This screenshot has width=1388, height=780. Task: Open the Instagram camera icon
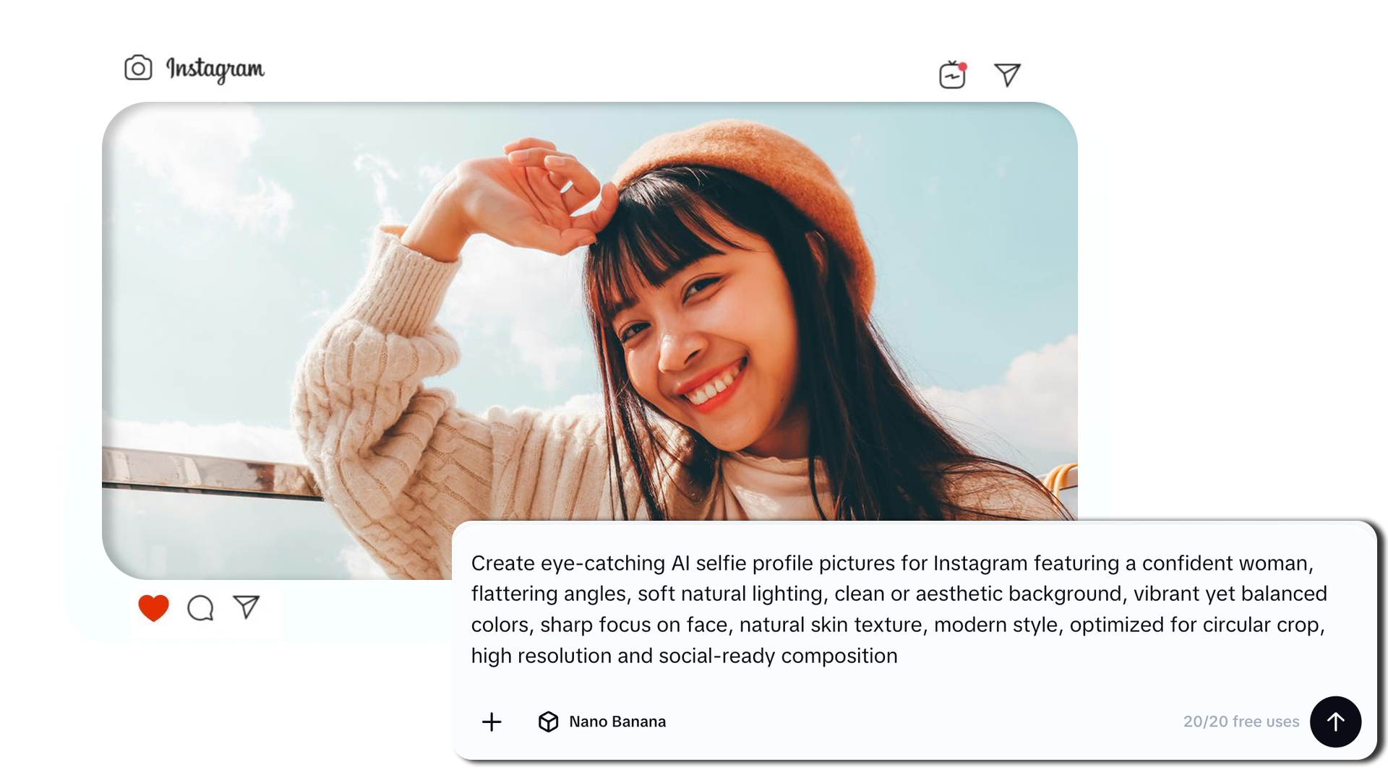pyautogui.click(x=138, y=69)
